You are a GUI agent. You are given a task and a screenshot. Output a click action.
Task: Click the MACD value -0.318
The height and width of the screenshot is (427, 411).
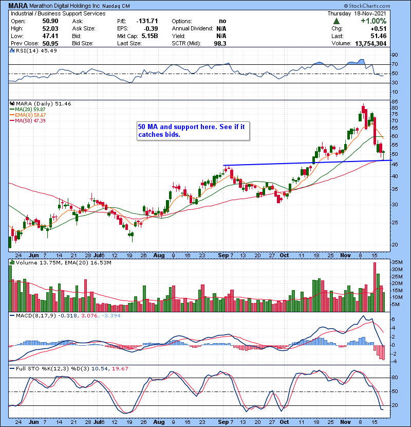coord(67,316)
